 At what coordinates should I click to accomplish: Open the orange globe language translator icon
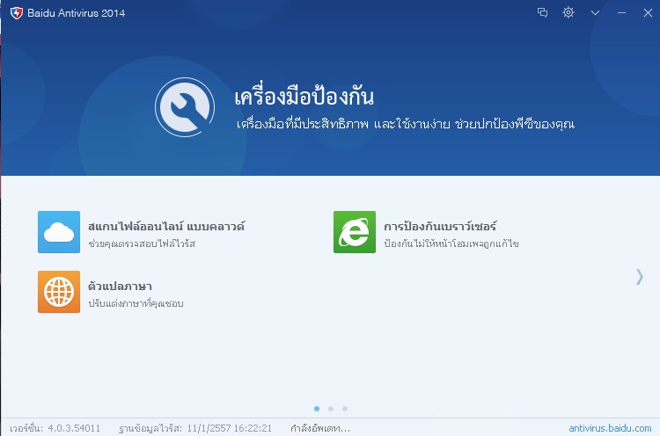(59, 292)
